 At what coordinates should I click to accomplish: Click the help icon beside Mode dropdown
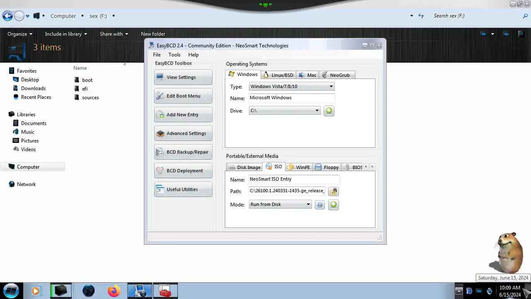tap(319, 205)
